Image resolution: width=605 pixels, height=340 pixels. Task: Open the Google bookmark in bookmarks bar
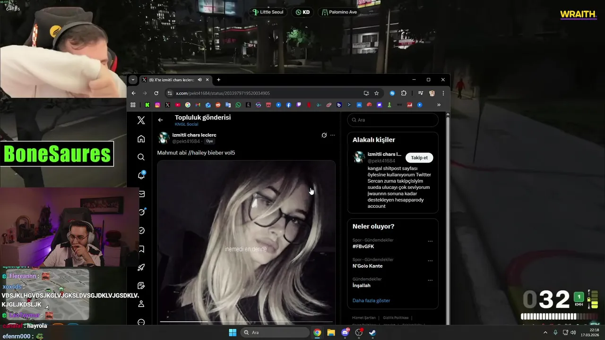[188, 105]
